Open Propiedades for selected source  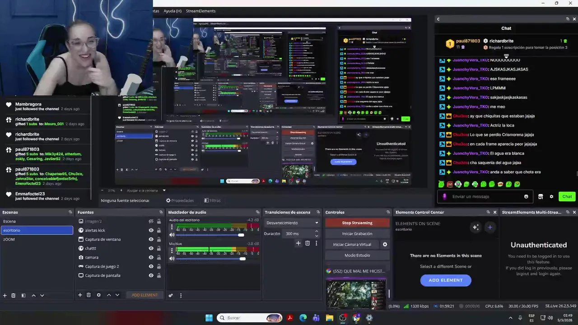point(180,200)
